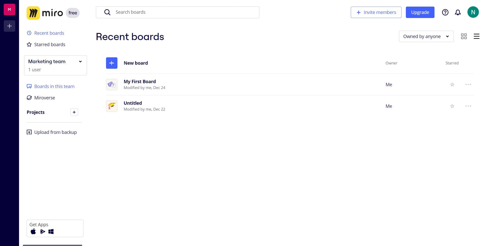Open the help menu question mark icon

click(445, 12)
